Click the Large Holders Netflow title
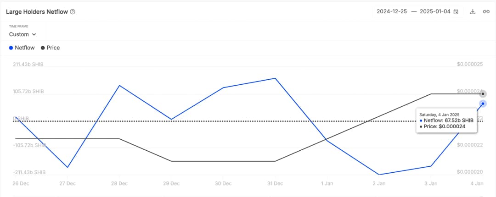This screenshot has width=496, height=197. (37, 12)
